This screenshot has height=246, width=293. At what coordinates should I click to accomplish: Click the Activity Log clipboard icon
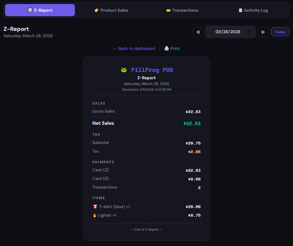pos(240,10)
